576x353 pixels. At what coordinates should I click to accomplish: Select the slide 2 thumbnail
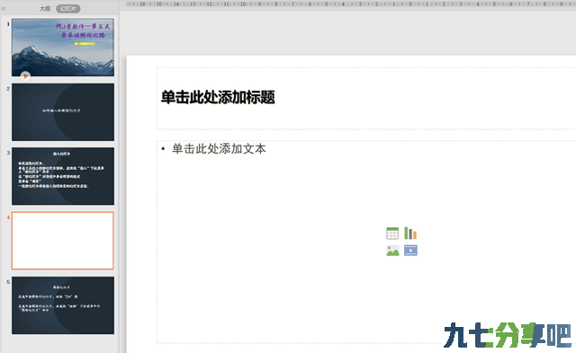63,112
